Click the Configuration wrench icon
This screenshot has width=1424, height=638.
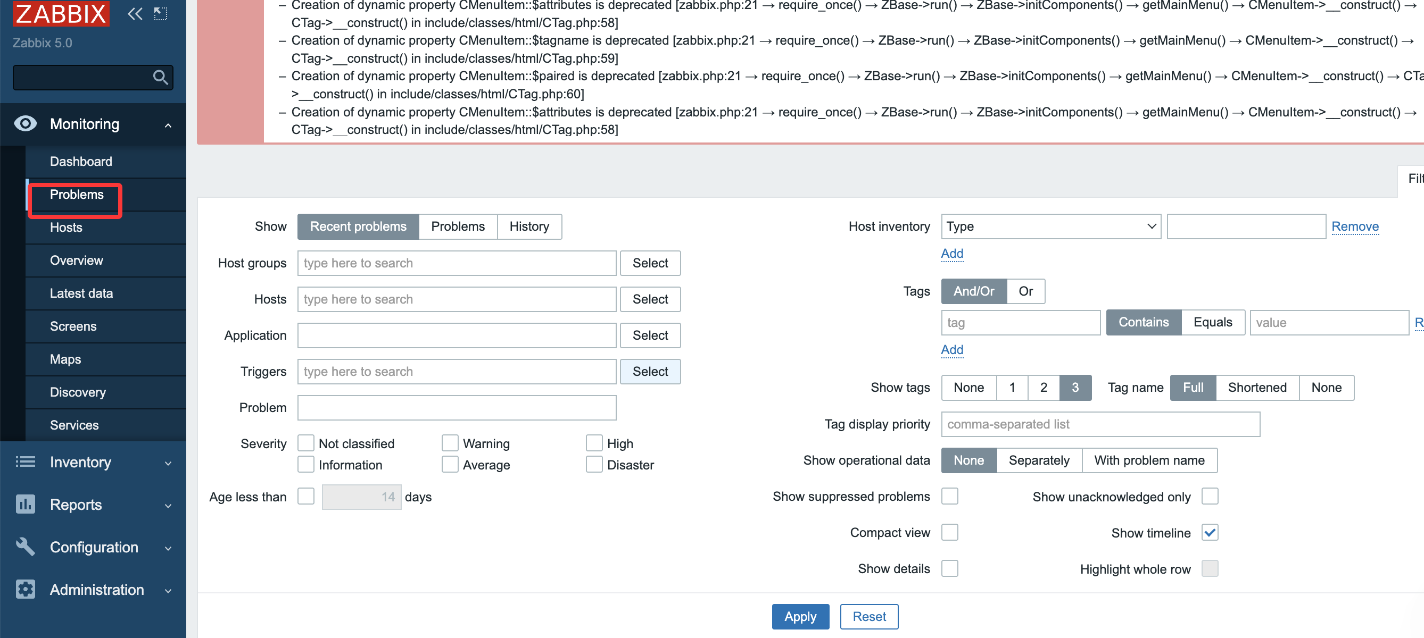click(x=26, y=547)
